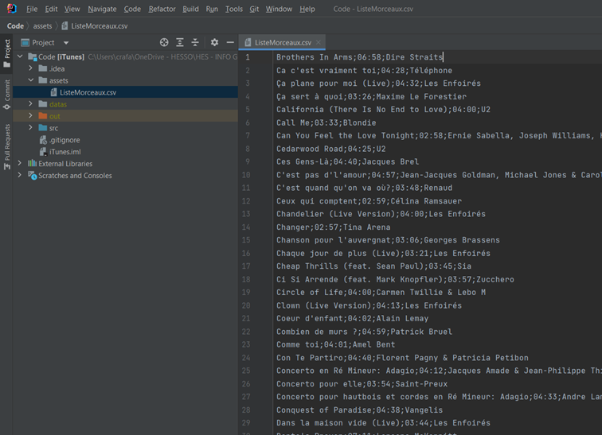The height and width of the screenshot is (435, 602).
Task: Collapse the Code [iTunes] root node
Action: click(20, 56)
